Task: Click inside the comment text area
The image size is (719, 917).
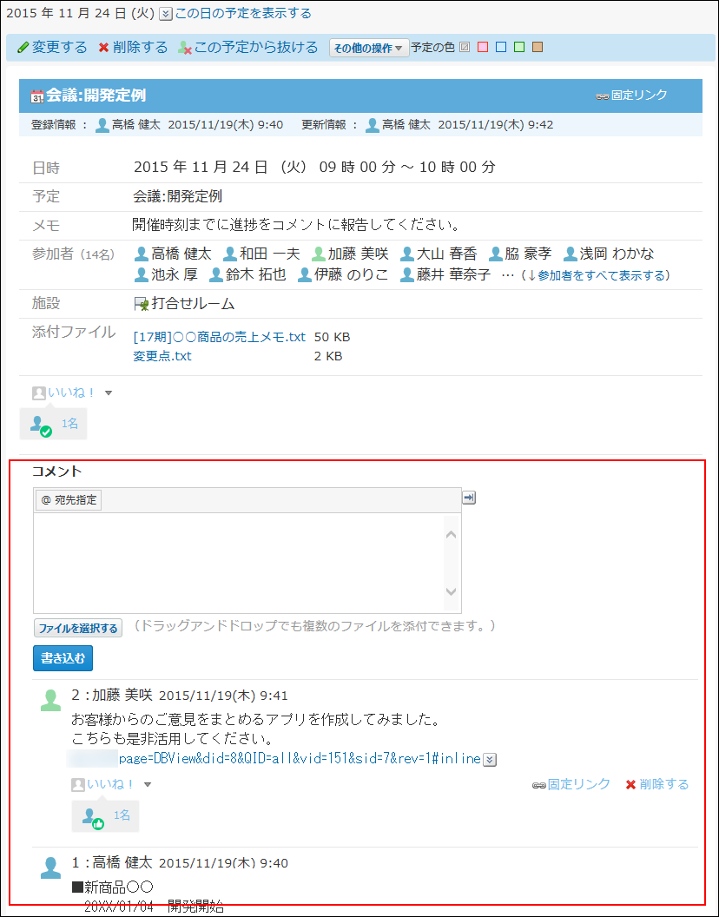Action: click(239, 564)
